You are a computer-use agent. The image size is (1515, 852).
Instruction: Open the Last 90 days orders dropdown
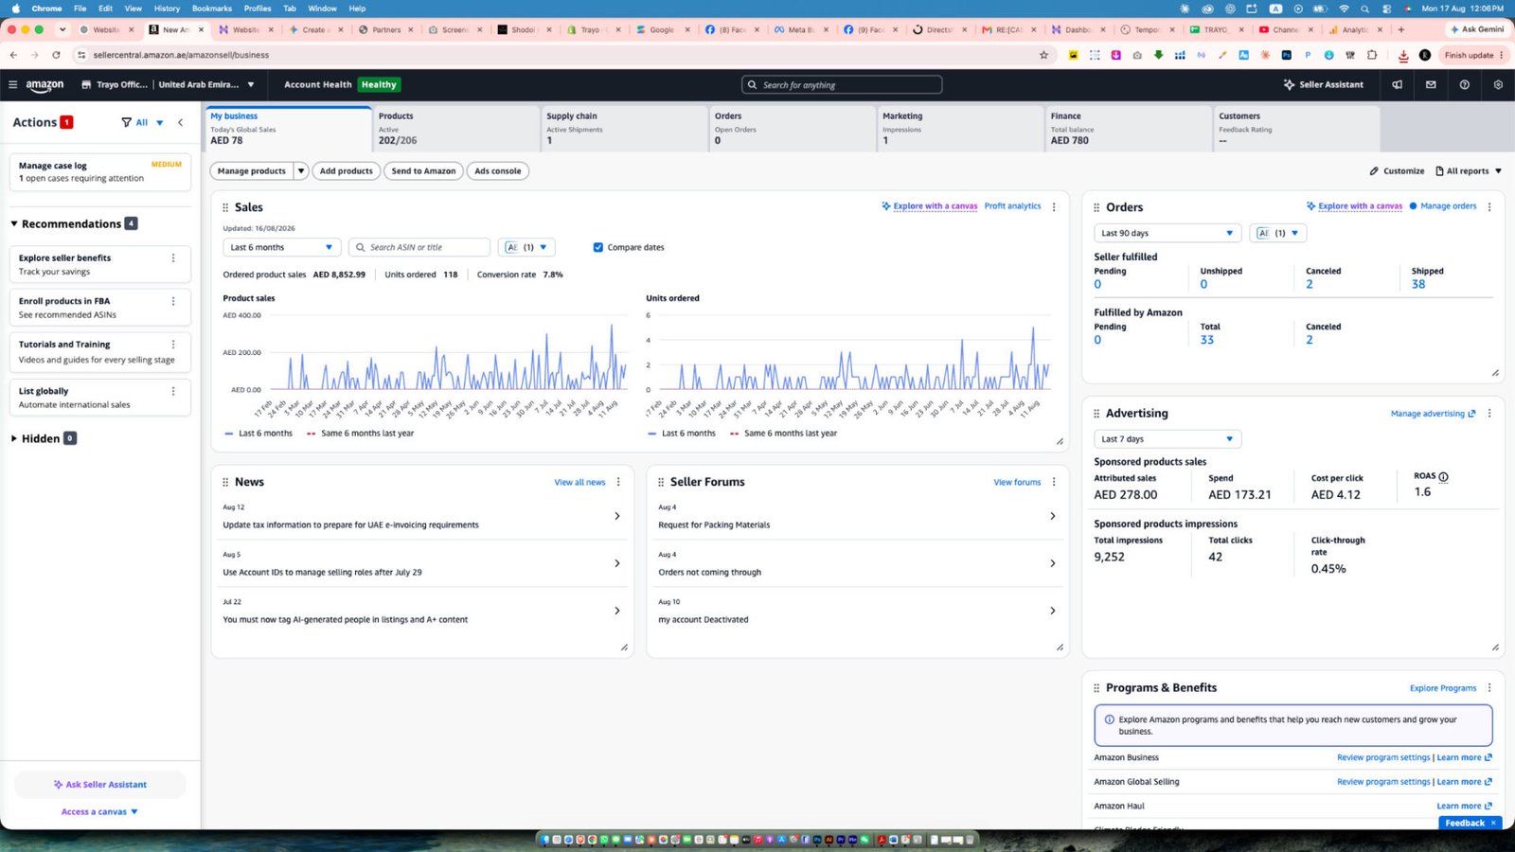click(1167, 233)
